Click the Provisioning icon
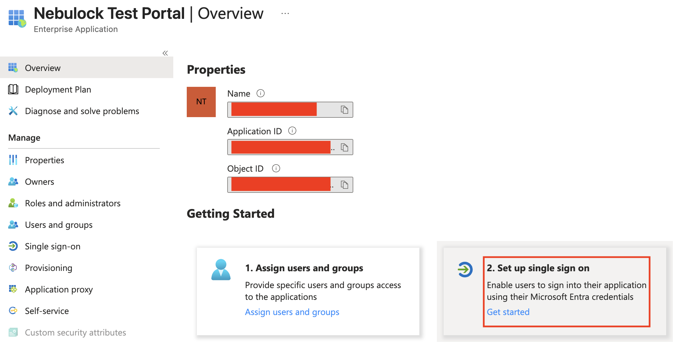Viewport: 685px width, 350px height. 13,268
